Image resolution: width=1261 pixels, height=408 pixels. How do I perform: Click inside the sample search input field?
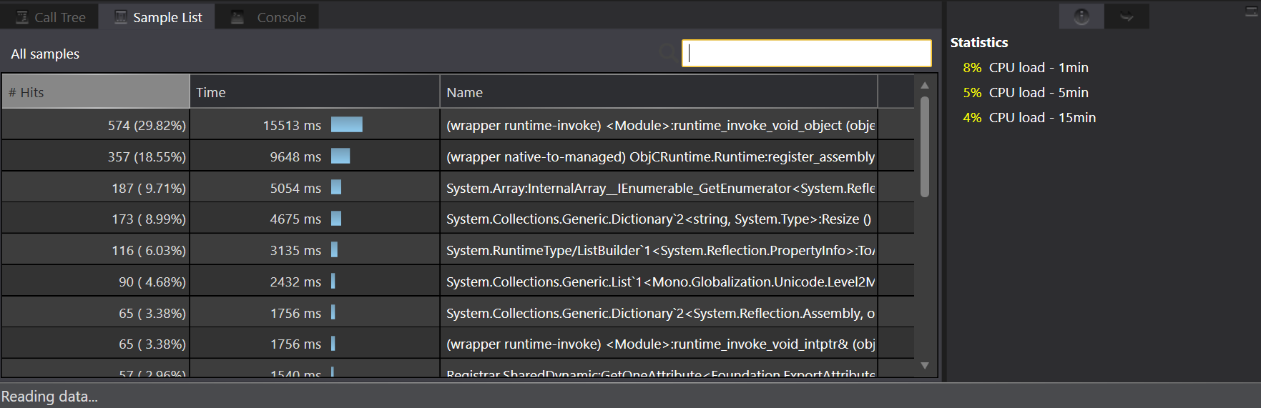(807, 53)
